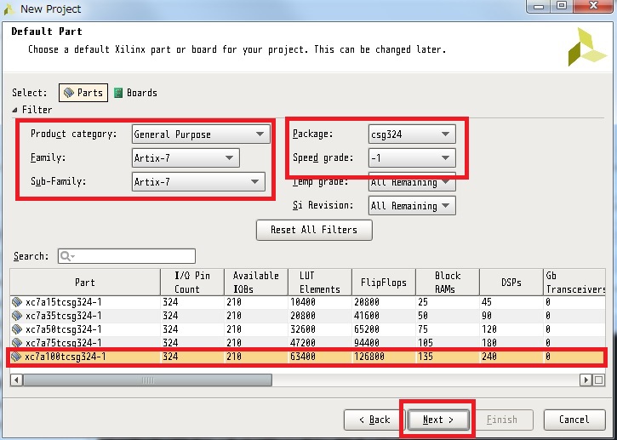The width and height of the screenshot is (617, 440).
Task: Open the Sub-Family dropdown
Action: (x=198, y=181)
